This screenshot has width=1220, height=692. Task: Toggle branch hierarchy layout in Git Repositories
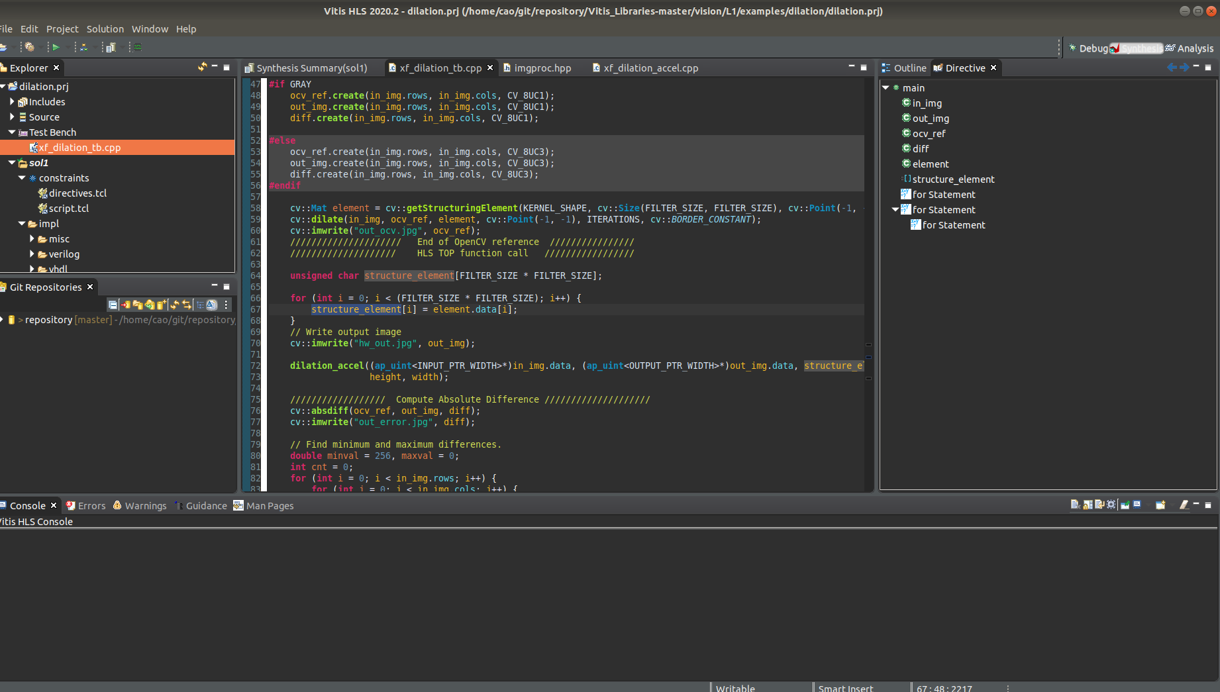coord(200,305)
